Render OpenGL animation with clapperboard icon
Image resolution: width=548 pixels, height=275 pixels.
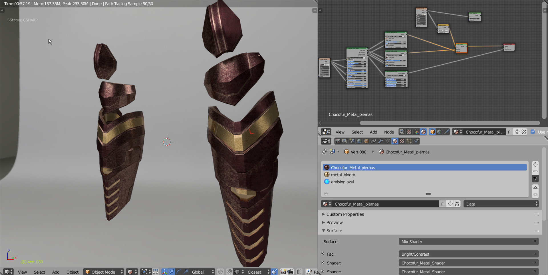point(290,272)
